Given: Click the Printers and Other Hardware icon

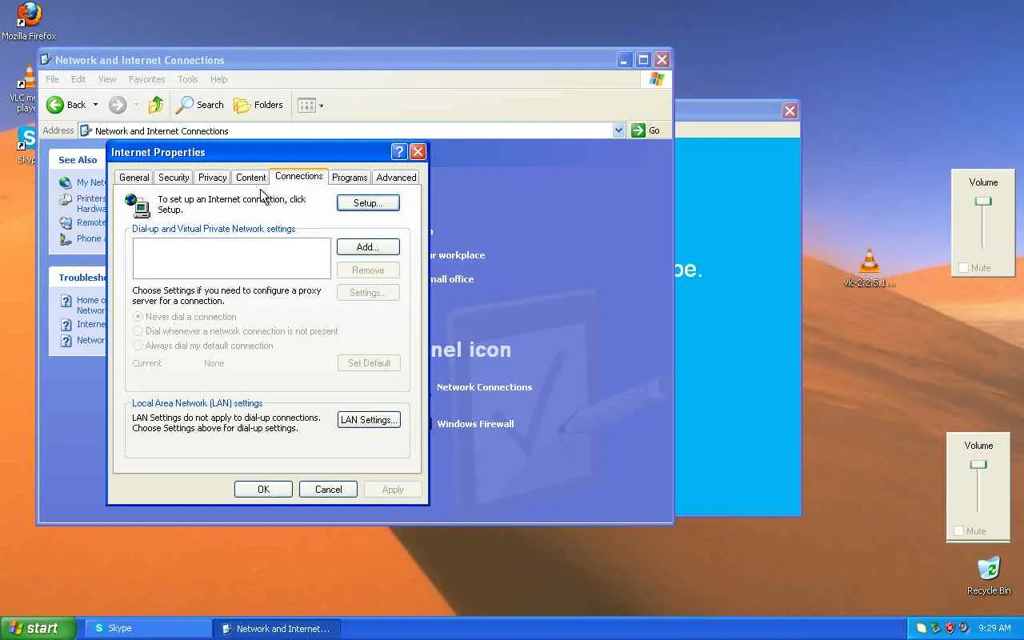Looking at the screenshot, I should 66,200.
